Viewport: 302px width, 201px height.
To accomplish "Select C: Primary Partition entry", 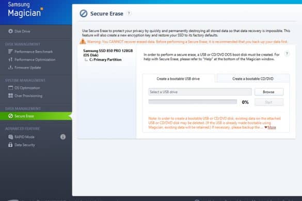I will coord(105,60).
